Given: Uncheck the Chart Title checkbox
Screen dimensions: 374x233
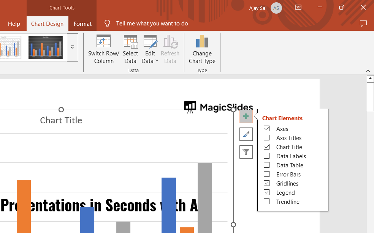Looking at the screenshot, I should (267, 147).
